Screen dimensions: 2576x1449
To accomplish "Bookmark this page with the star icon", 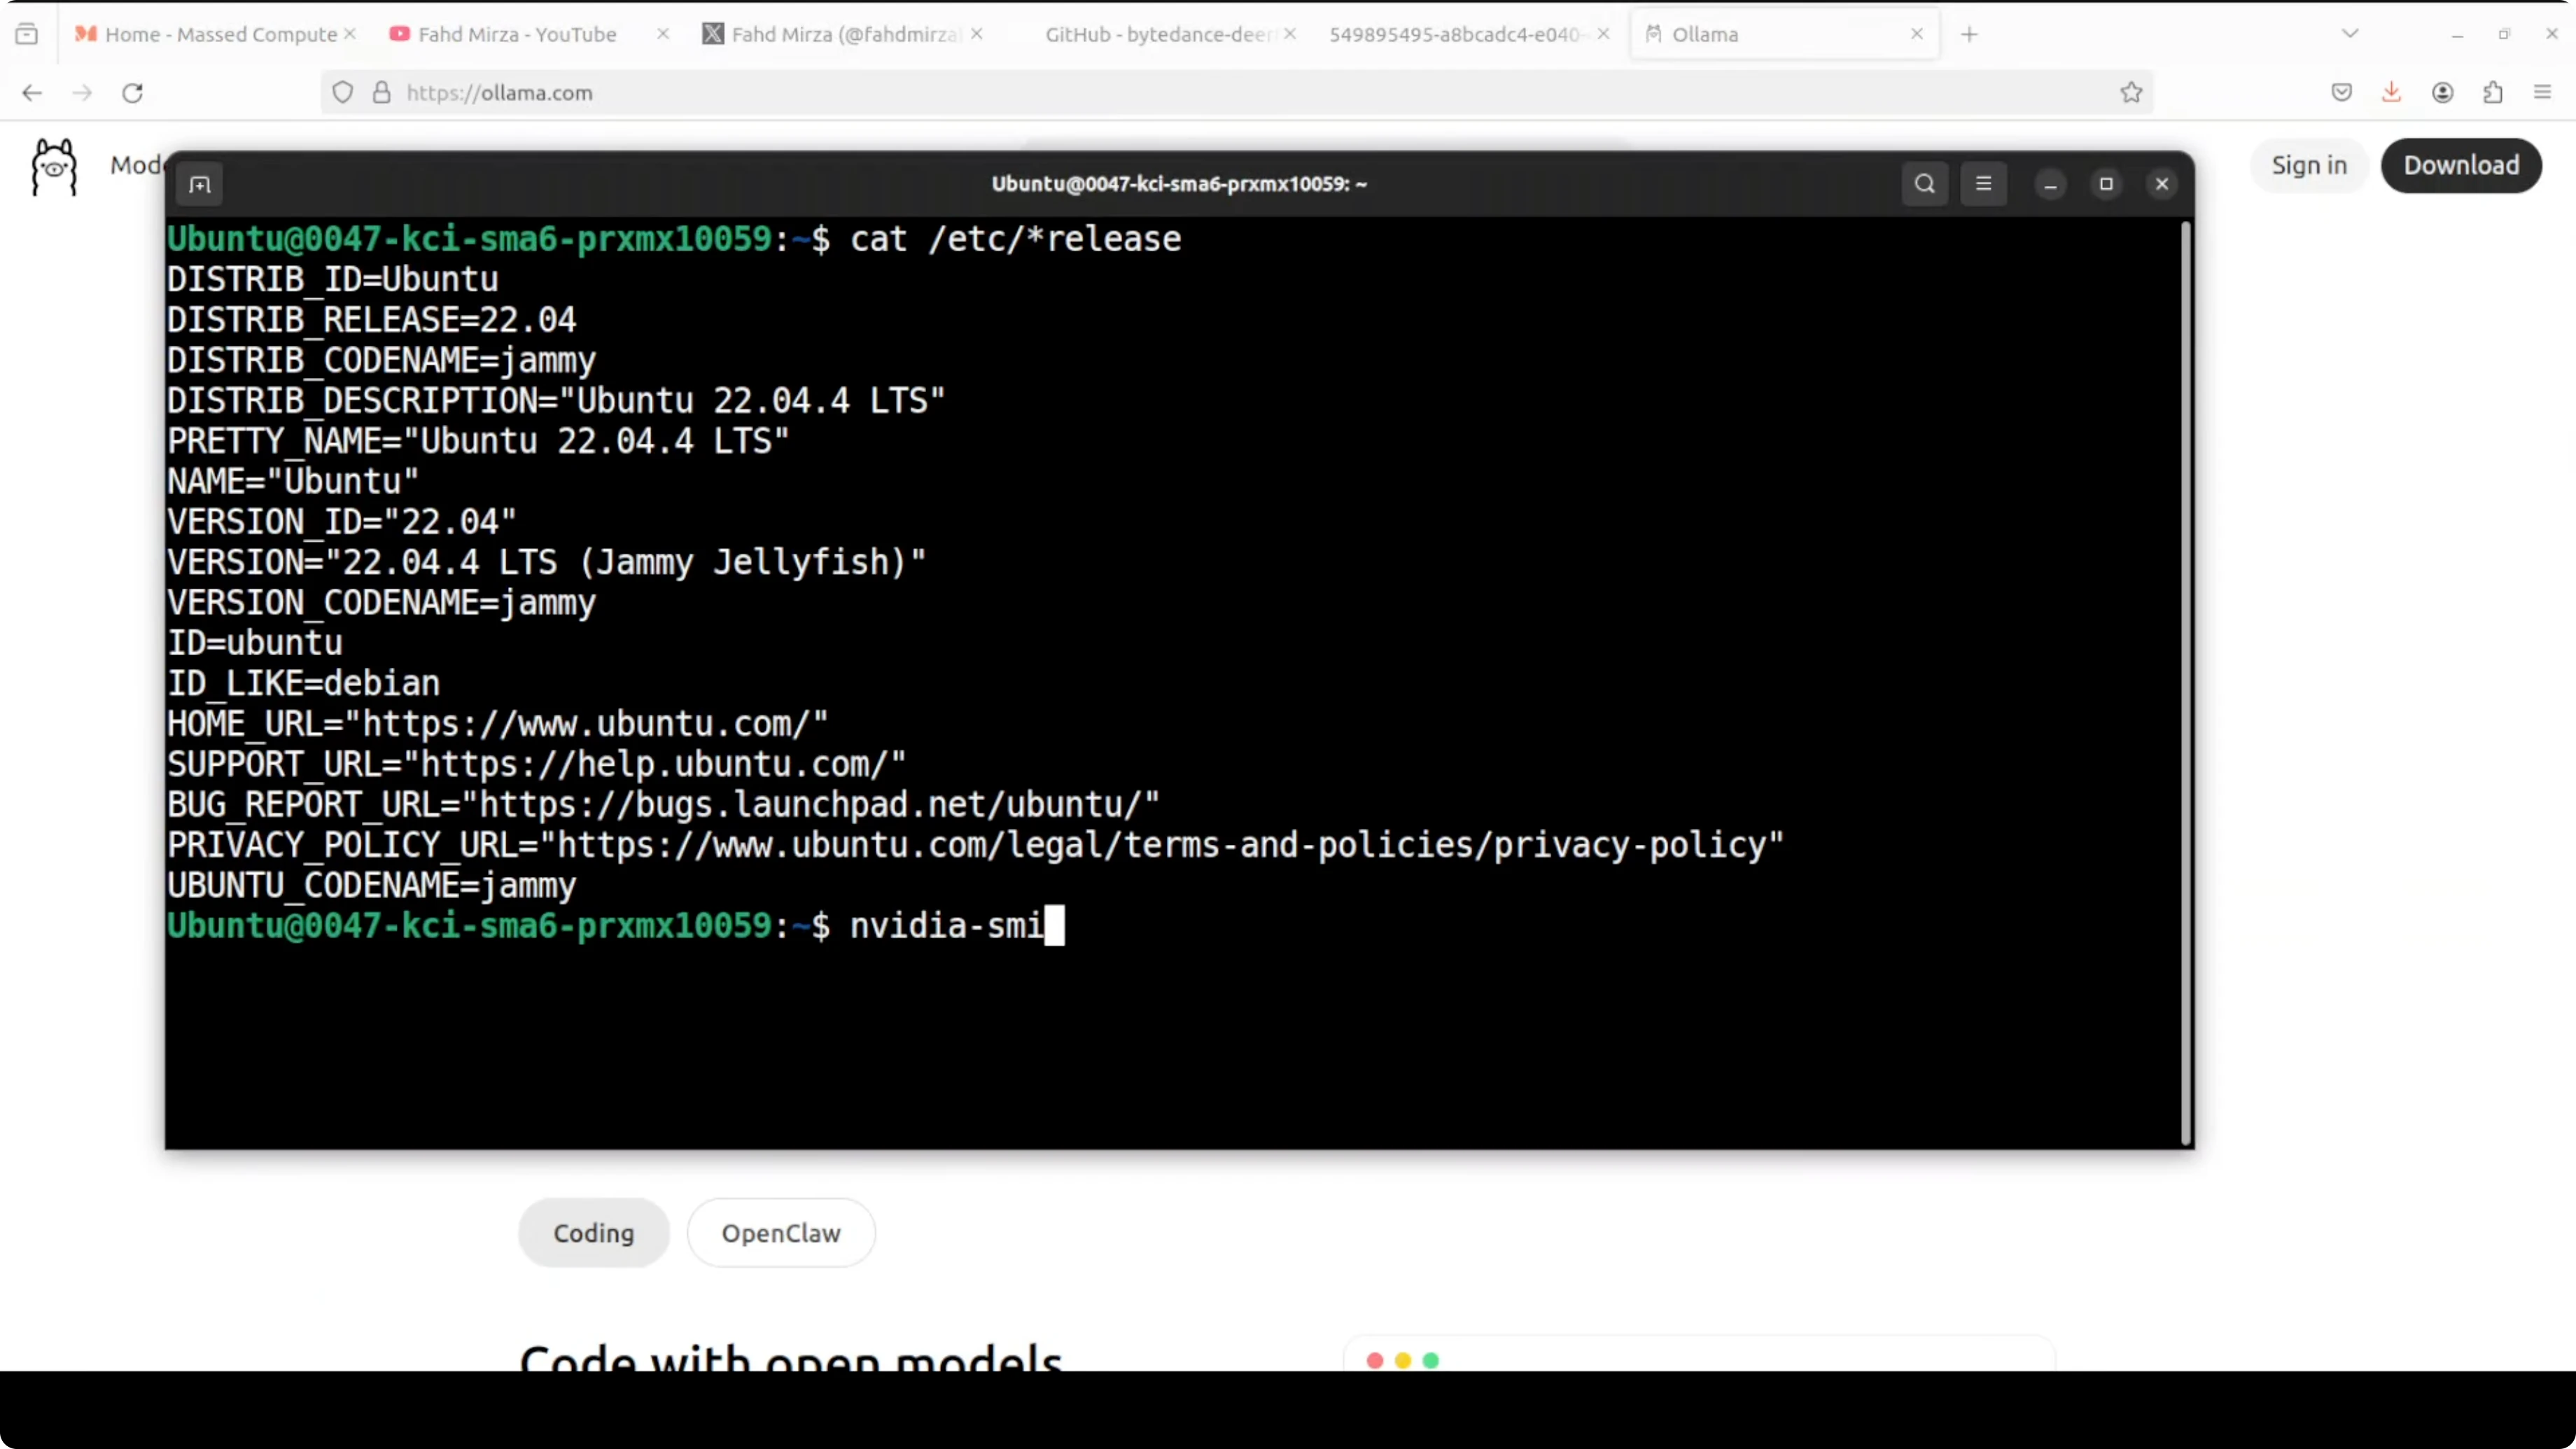I will (2131, 93).
